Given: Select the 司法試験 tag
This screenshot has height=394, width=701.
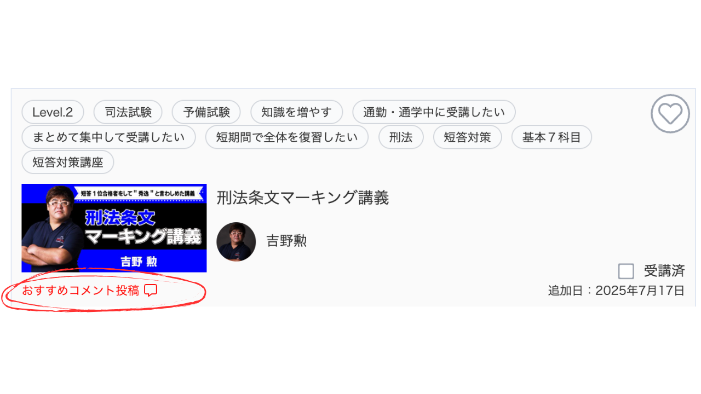Looking at the screenshot, I should pos(128,112).
